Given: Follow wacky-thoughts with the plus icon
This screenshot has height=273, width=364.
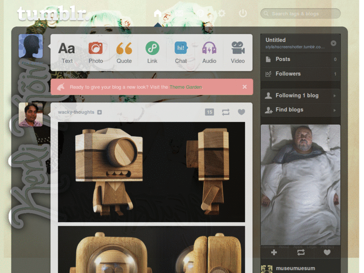Looking at the screenshot, I should click(100, 112).
